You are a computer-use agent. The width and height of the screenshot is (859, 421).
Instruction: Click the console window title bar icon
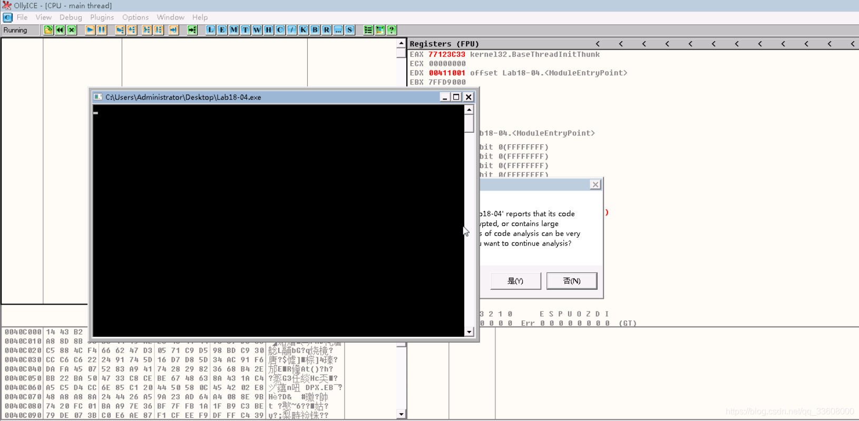coord(97,97)
